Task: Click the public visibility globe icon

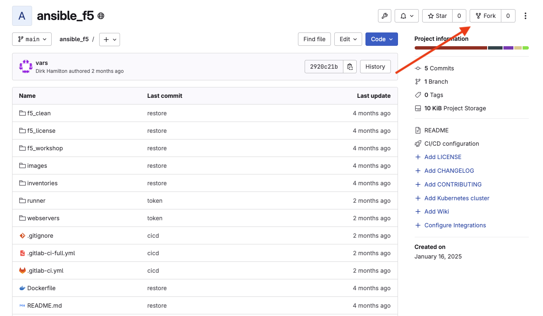Action: (101, 16)
